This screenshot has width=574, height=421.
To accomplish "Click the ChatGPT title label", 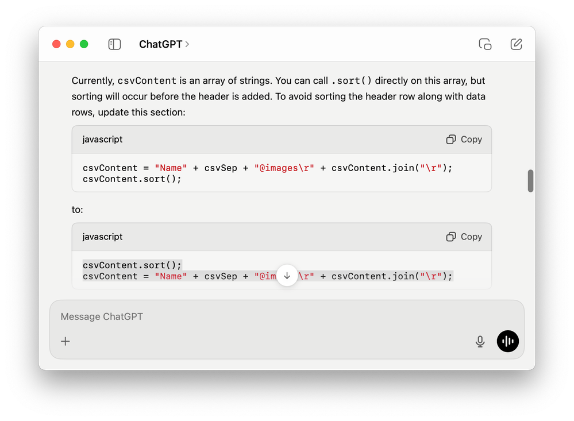I will coord(160,44).
